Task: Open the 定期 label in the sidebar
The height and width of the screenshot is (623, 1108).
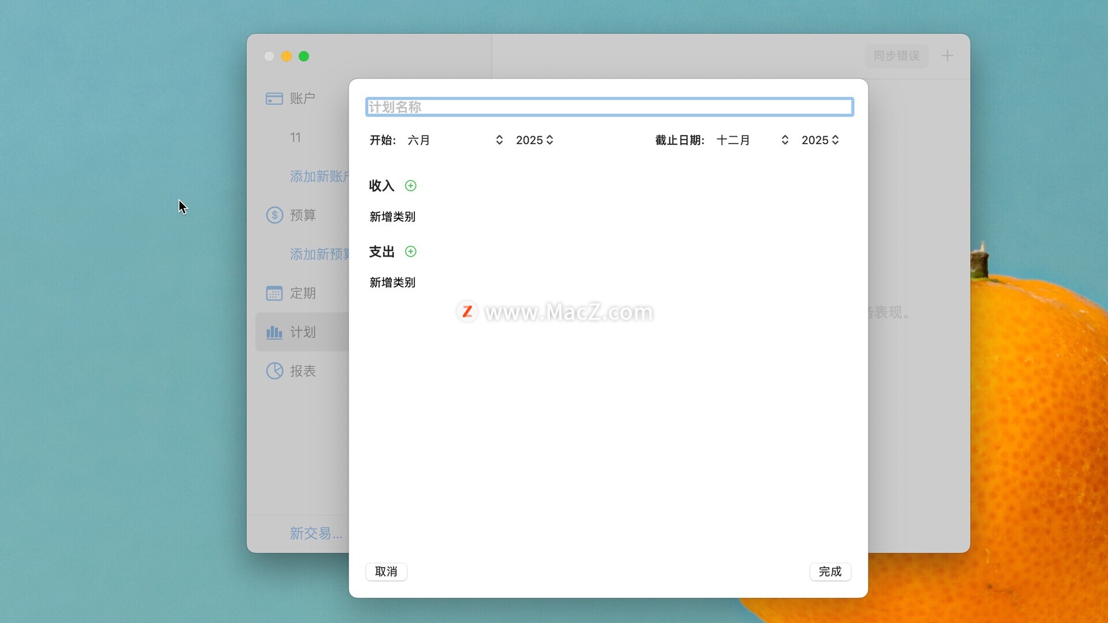Action: point(302,293)
